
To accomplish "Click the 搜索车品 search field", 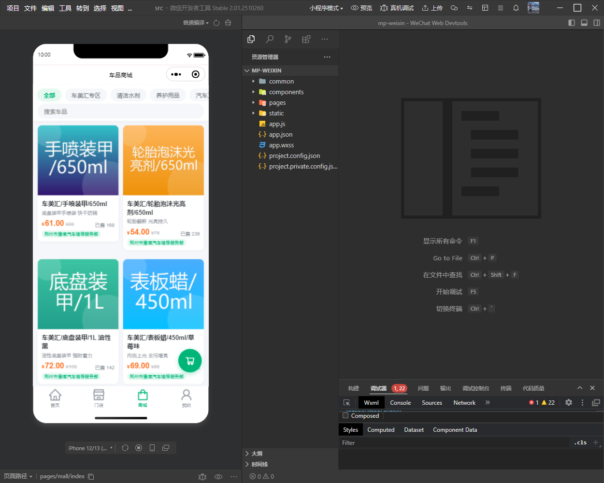I will tap(121, 112).
